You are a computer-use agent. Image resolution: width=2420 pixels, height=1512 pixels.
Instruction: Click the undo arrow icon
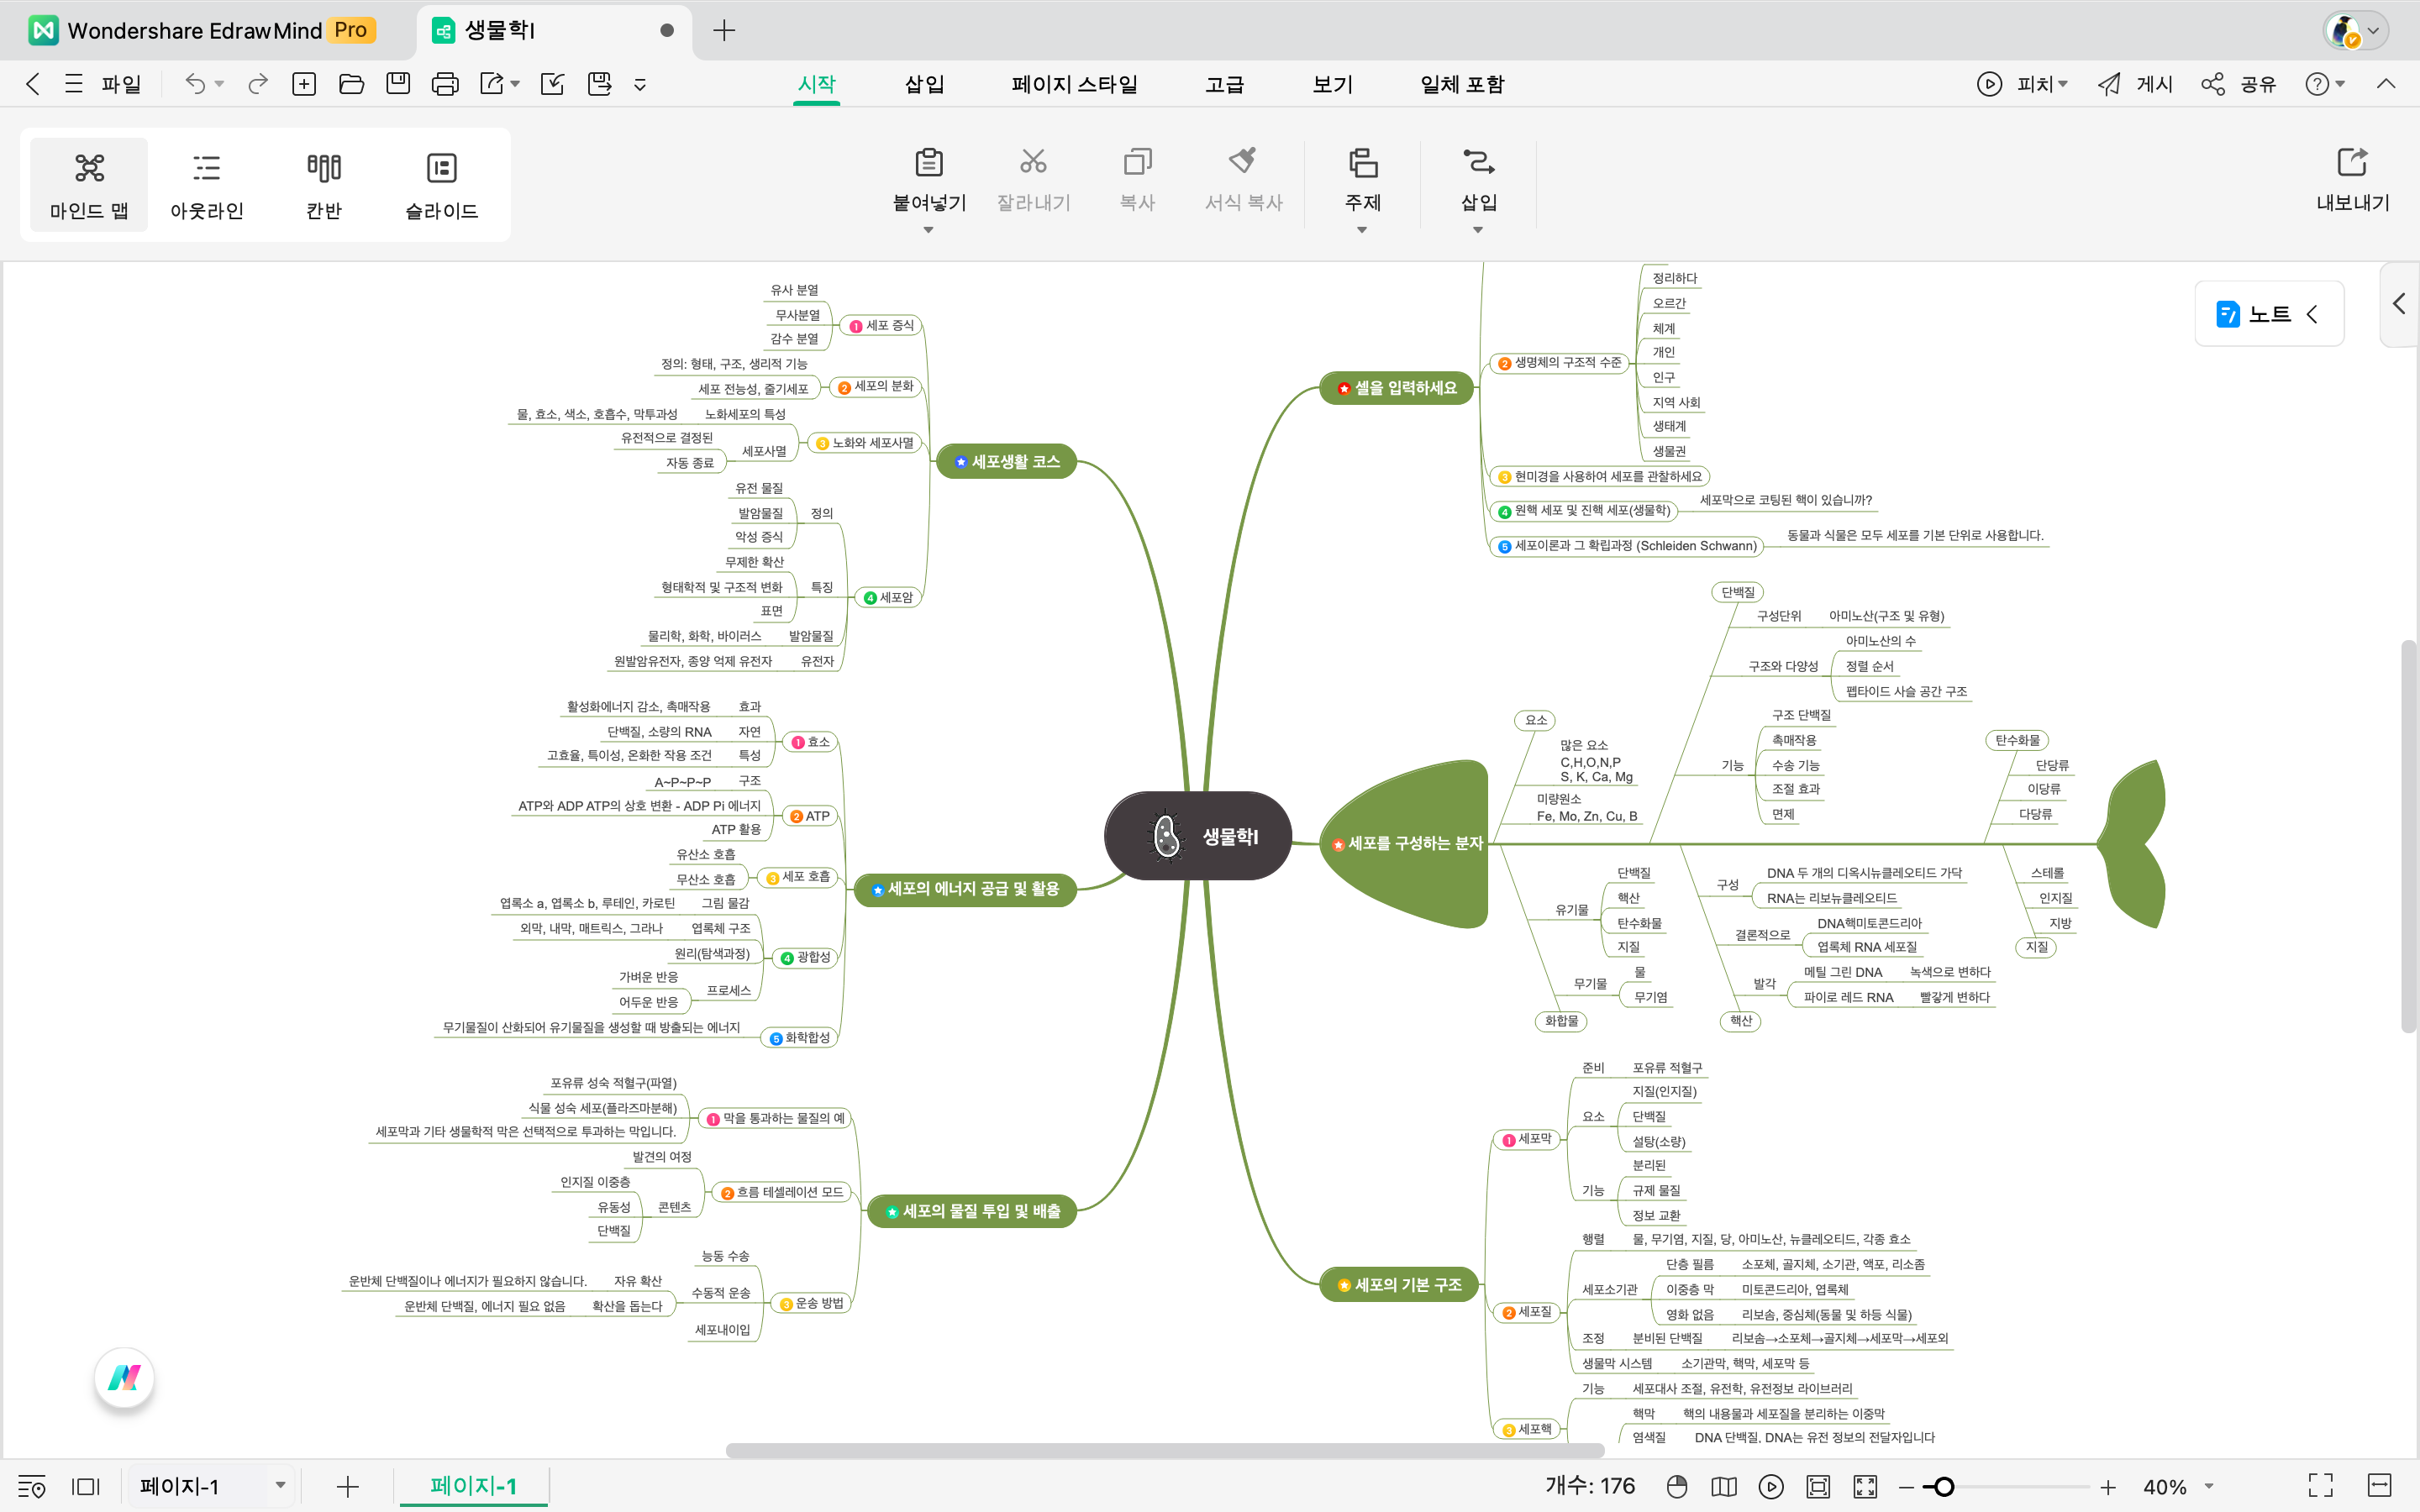(x=195, y=84)
